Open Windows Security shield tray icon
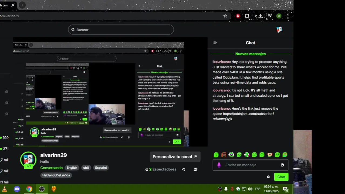345x194 pixels. [238, 189]
